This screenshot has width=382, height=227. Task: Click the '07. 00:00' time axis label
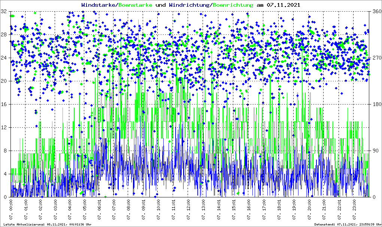point(11,209)
